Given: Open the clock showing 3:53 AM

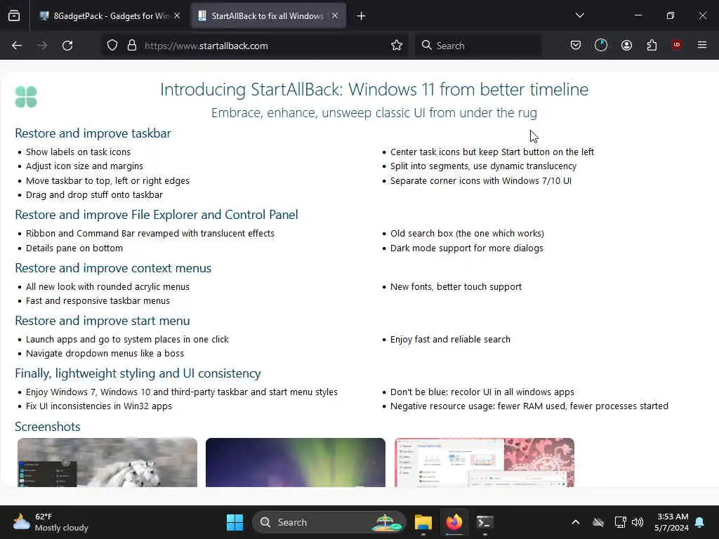Looking at the screenshot, I should pyautogui.click(x=672, y=522).
